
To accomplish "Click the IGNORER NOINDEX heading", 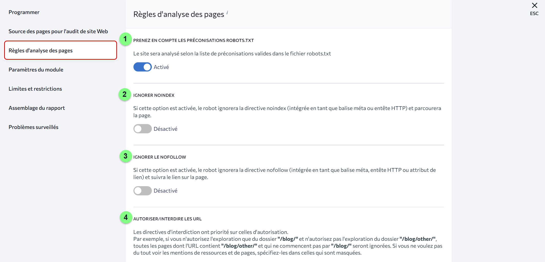I will click(154, 95).
